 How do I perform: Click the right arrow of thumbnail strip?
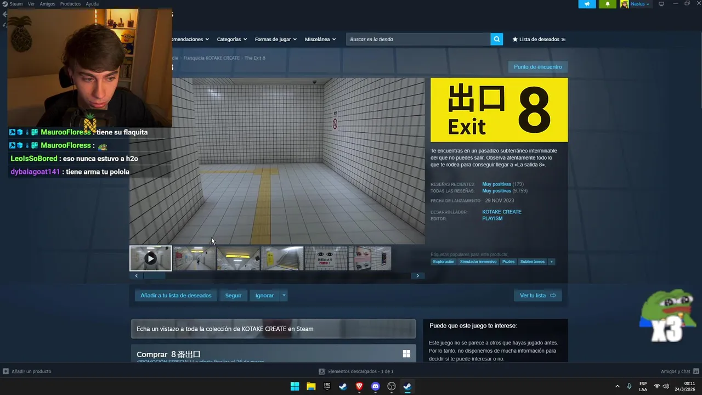click(417, 276)
